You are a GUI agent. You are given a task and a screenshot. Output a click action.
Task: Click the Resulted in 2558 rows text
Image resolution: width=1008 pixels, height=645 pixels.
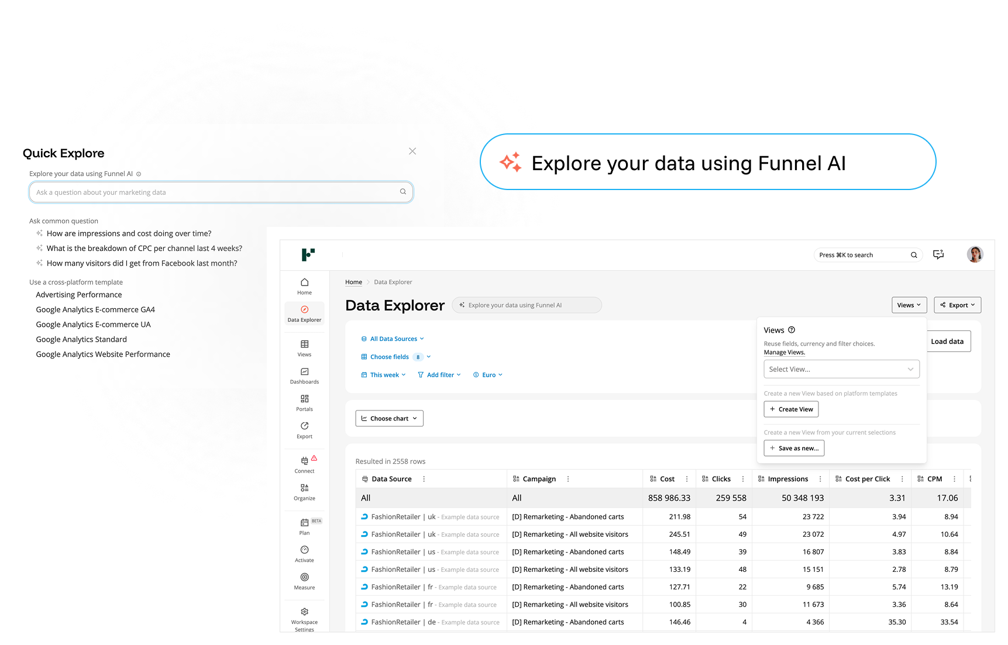tap(390, 461)
